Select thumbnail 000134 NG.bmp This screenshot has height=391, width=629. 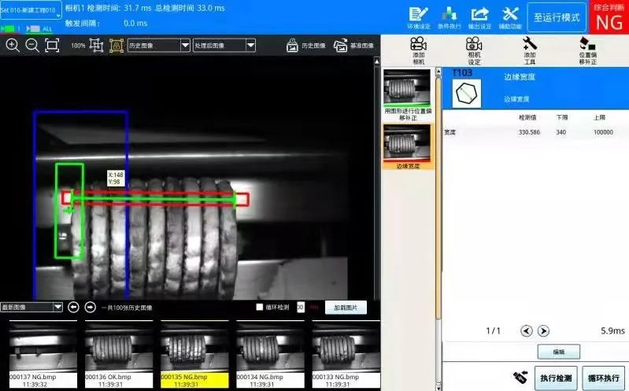(270, 355)
